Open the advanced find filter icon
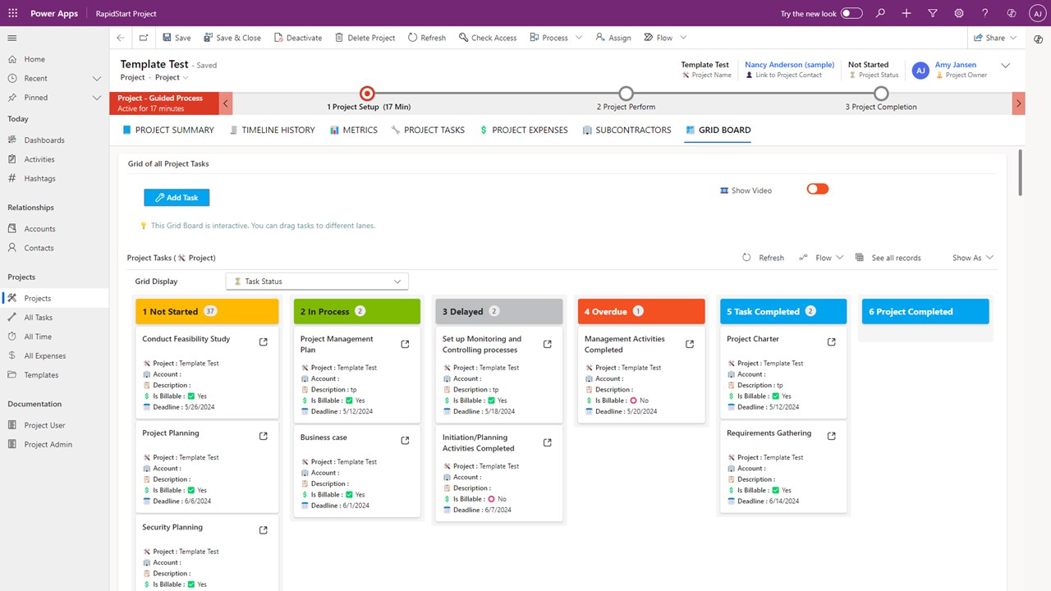Image resolution: width=1051 pixels, height=591 pixels. pyautogui.click(x=933, y=13)
